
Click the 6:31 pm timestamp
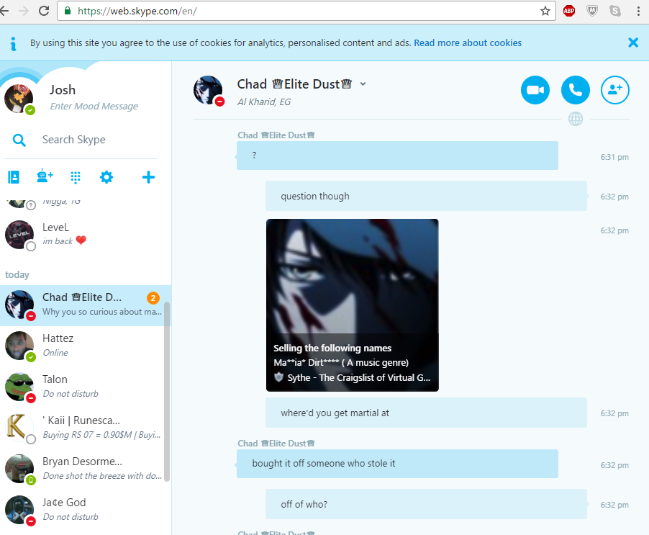coord(614,157)
